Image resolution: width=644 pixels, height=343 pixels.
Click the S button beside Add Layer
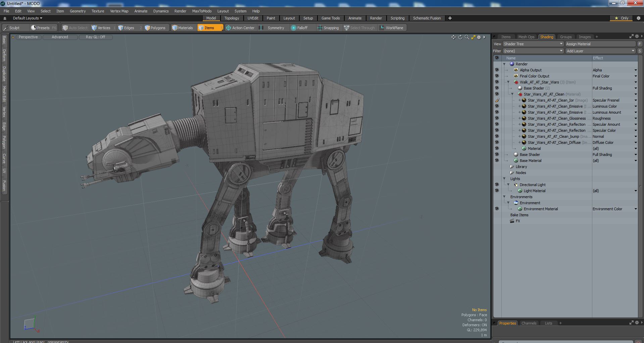pos(640,51)
